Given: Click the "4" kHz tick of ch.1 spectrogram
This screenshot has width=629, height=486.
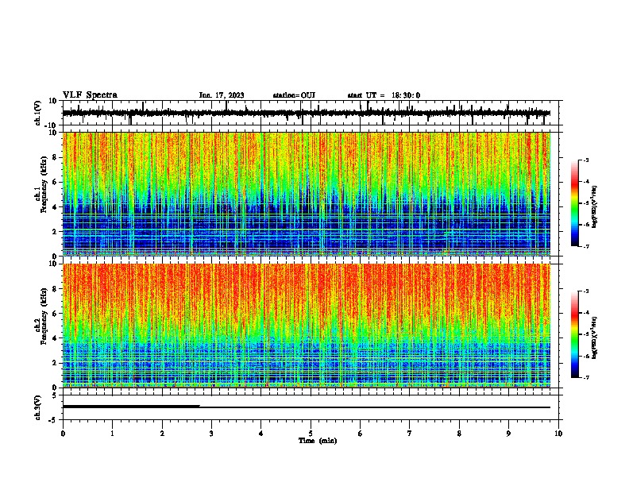Looking at the screenshot, I should point(55,207).
